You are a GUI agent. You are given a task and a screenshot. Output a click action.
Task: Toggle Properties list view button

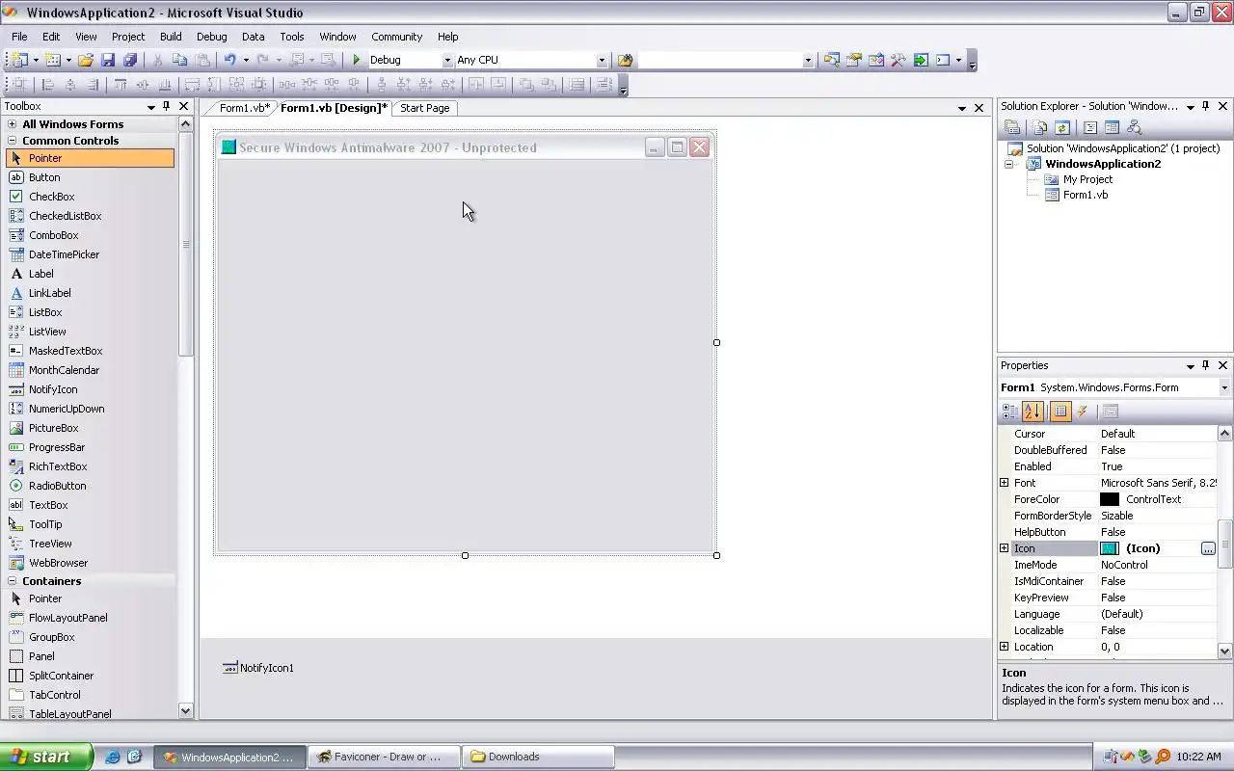click(1060, 412)
